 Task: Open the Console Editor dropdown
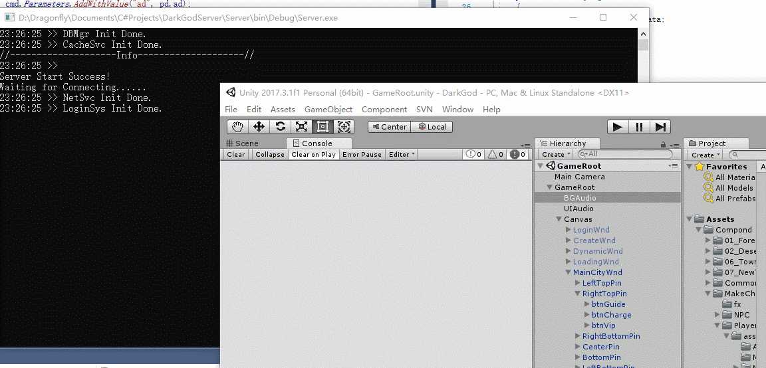pyautogui.click(x=402, y=154)
